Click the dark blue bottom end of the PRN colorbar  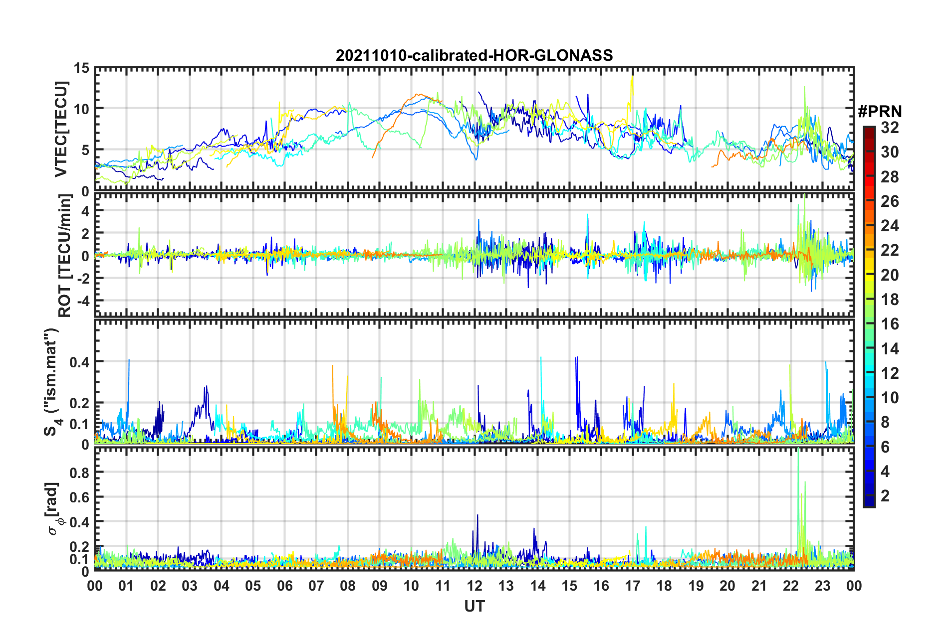coord(869,503)
